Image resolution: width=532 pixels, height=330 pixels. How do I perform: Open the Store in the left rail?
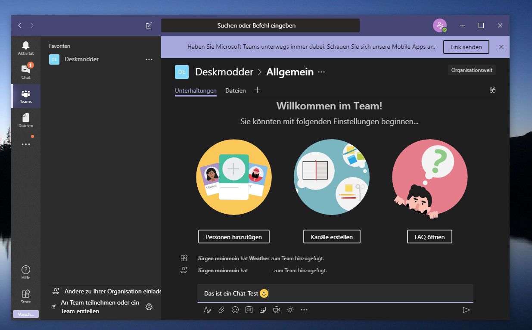26,296
